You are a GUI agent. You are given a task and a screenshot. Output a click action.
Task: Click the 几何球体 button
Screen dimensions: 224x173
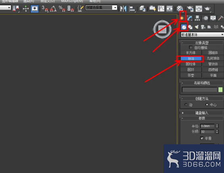pos(213,59)
